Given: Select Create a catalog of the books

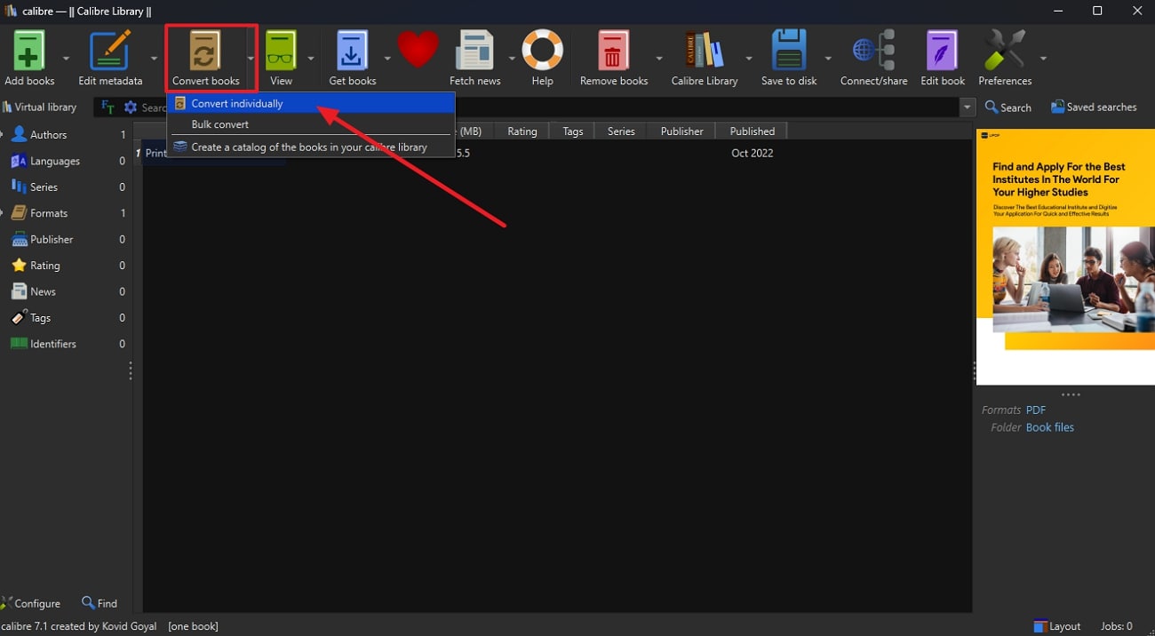Looking at the screenshot, I should point(311,147).
